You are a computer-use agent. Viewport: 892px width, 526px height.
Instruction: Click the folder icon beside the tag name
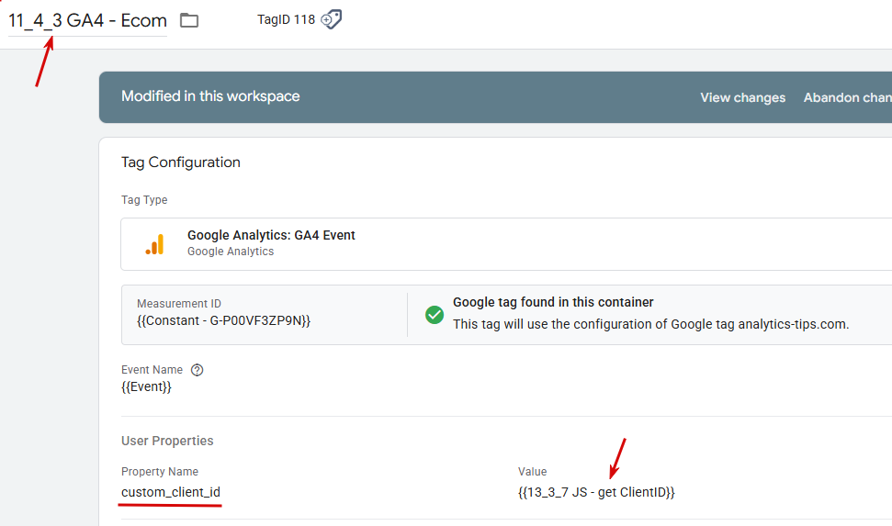point(189,20)
